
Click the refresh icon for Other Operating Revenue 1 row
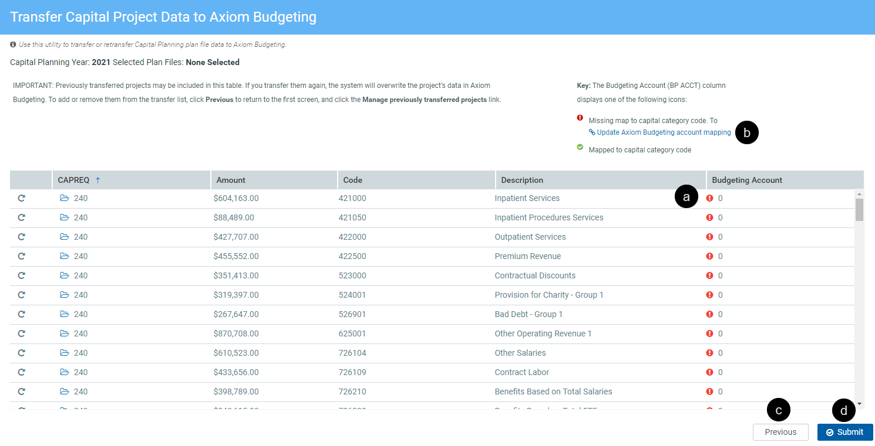point(22,333)
